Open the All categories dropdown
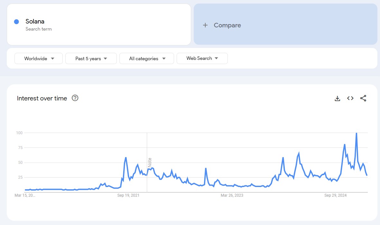 pos(147,59)
